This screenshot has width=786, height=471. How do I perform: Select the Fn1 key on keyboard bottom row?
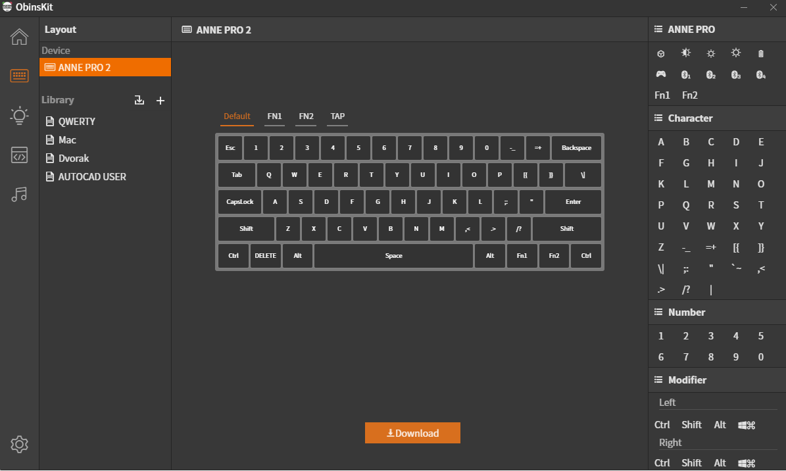click(x=522, y=256)
